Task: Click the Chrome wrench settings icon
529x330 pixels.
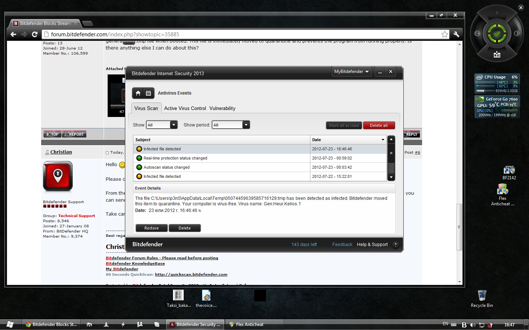Action: pos(456,34)
